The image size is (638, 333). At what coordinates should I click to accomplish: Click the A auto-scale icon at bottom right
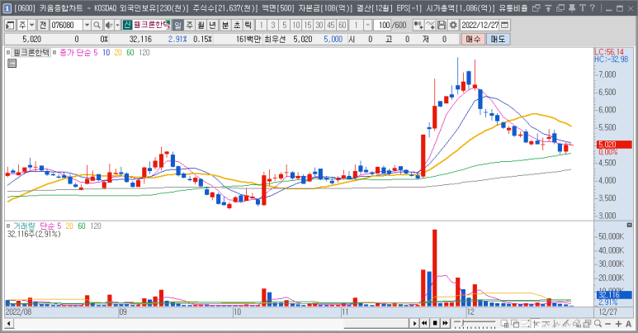coord(629,324)
